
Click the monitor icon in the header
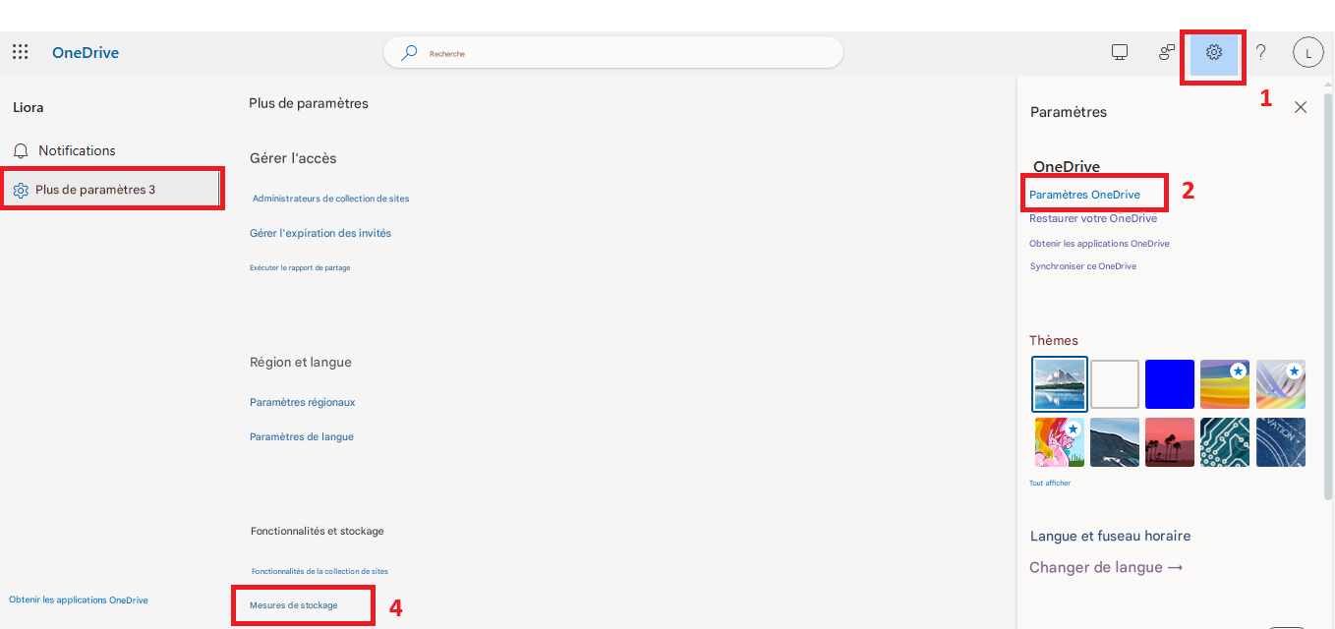click(1119, 53)
